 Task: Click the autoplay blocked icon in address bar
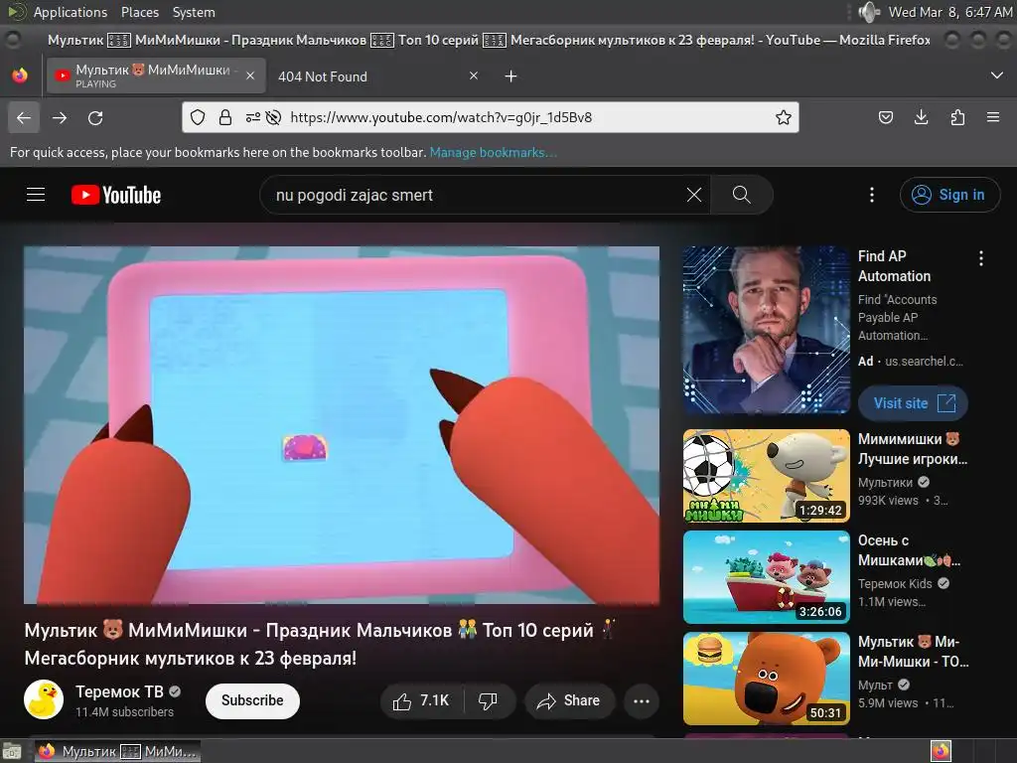click(x=274, y=117)
